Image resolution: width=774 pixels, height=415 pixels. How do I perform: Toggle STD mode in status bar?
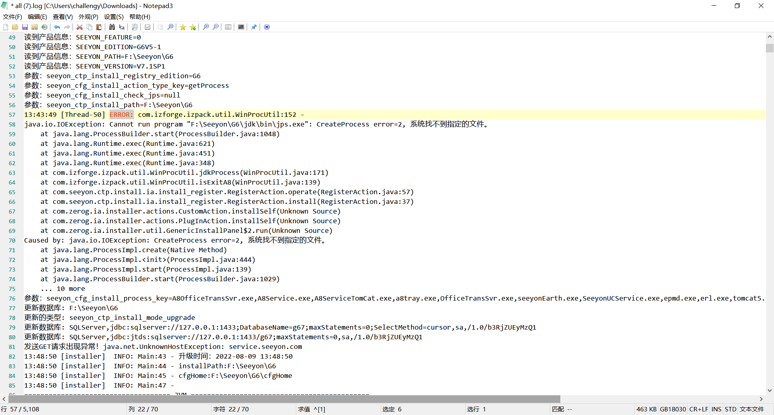pyautogui.click(x=730, y=409)
